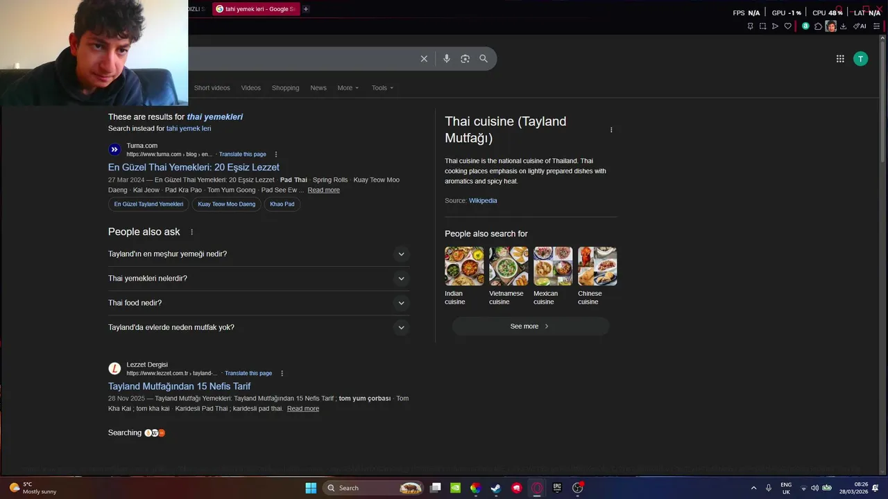Expand 'Thai yemekleri nelerdir?' question
The image size is (888, 499).
(258, 279)
